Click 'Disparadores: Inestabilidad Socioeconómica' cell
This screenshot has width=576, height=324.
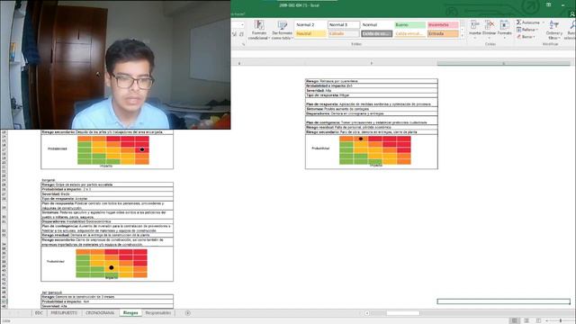pyautogui.click(x=107, y=221)
